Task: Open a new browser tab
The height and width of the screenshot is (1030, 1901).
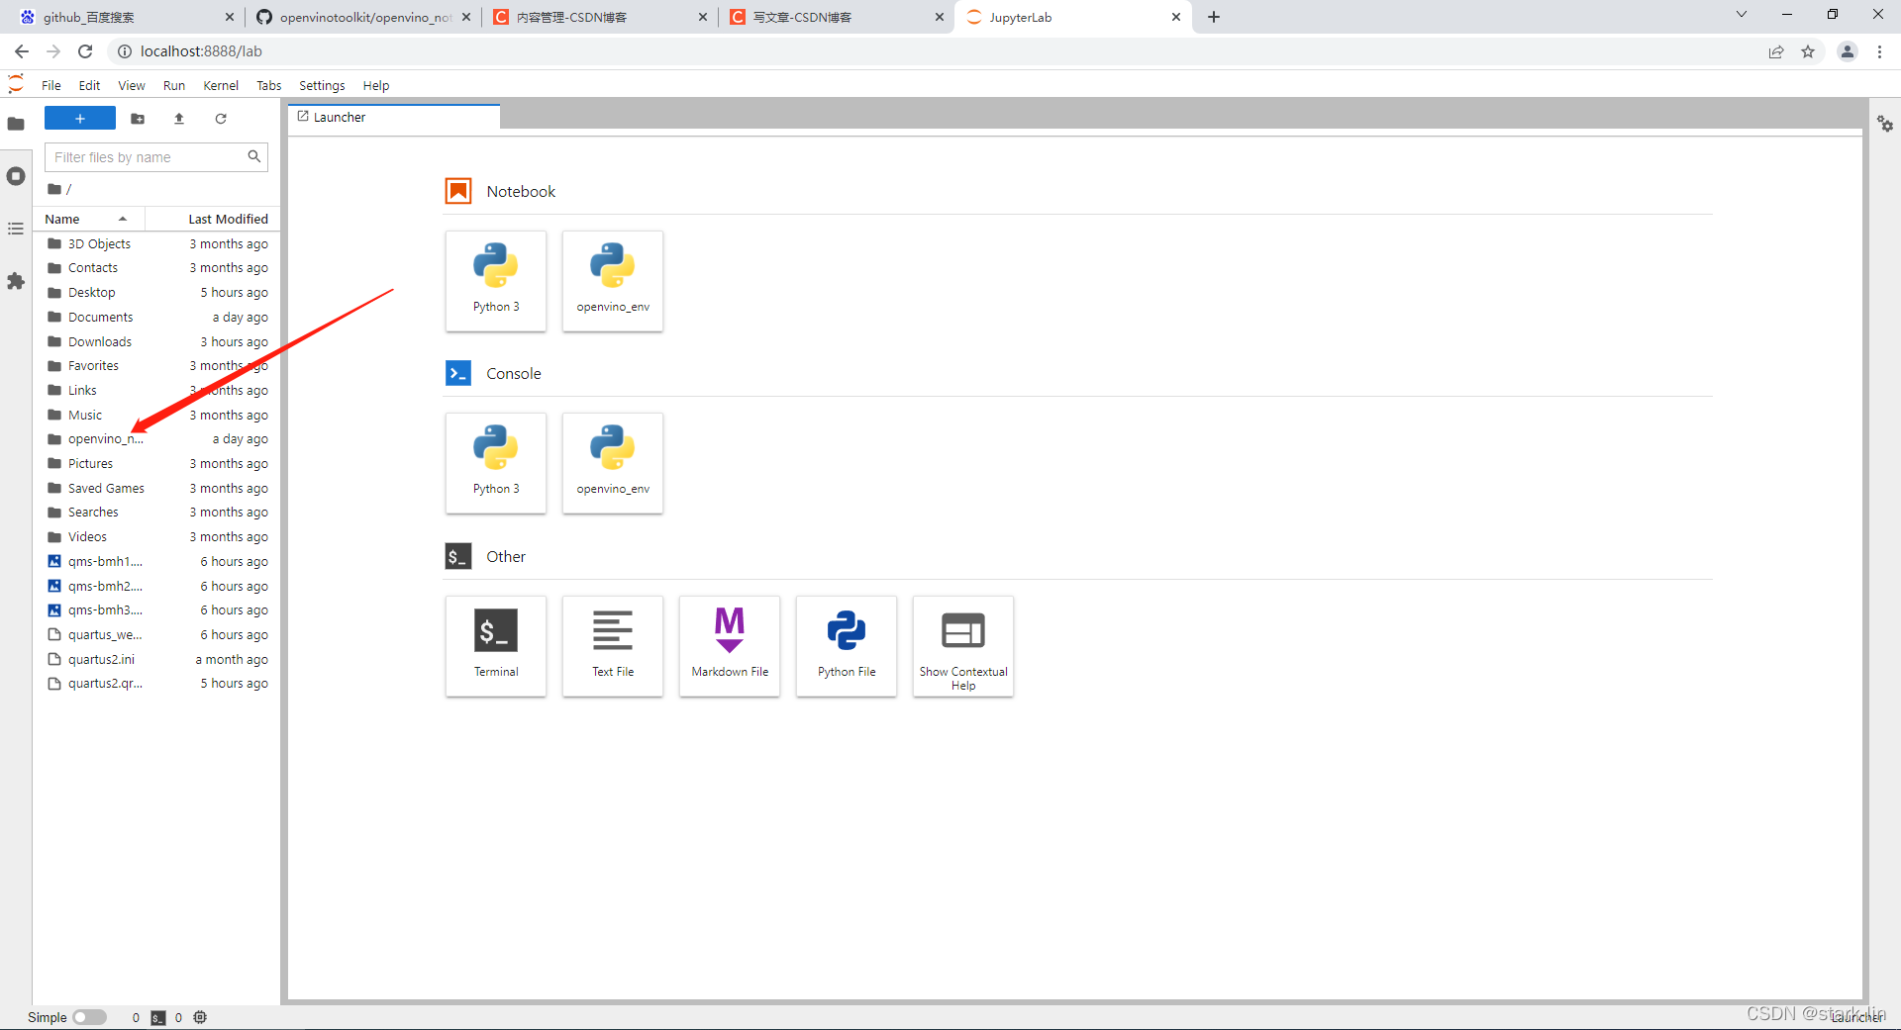Action: coord(1214,17)
